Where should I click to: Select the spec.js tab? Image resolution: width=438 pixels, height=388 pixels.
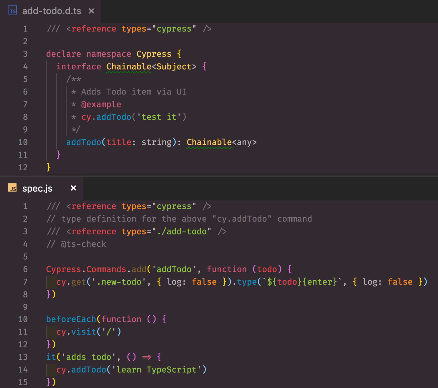coord(37,188)
